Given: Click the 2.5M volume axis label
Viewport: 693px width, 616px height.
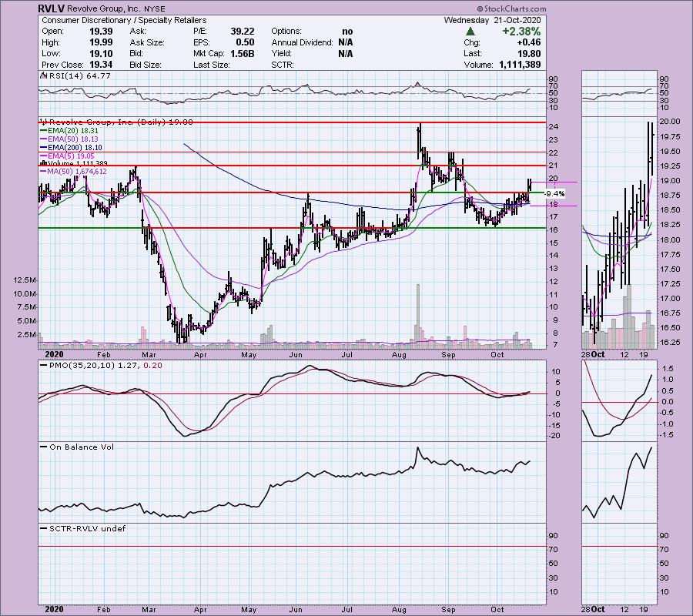Looking at the screenshot, I should click(27, 334).
